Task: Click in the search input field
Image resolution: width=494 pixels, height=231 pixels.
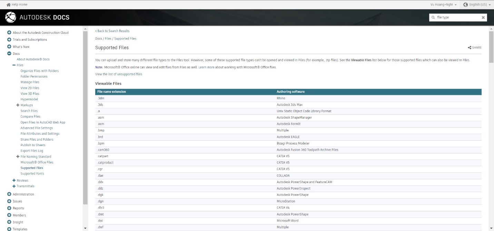Action: [x=458, y=17]
